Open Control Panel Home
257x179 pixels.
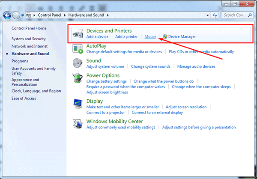pyautogui.click(x=29, y=28)
